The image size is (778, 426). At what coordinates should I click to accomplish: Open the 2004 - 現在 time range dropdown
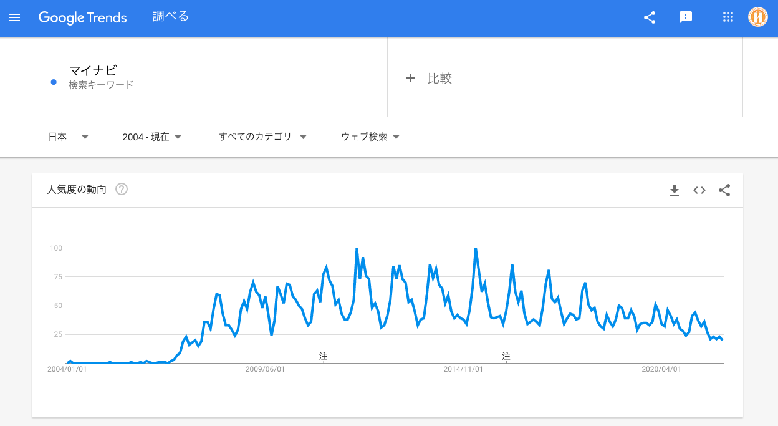tap(151, 137)
